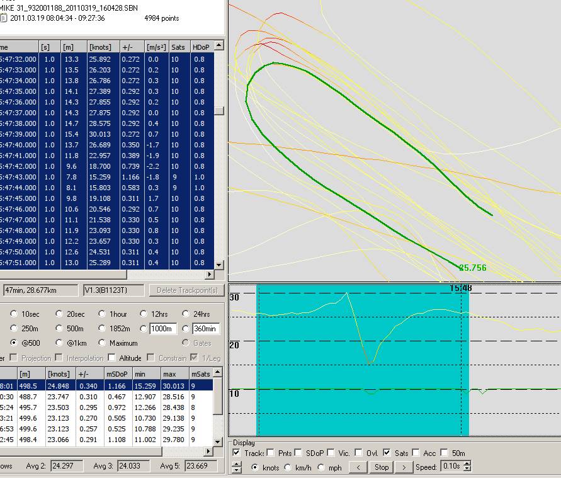Viewport: 561px width, 478px height.
Task: Select the km/h speed unit
Action: [x=288, y=467]
